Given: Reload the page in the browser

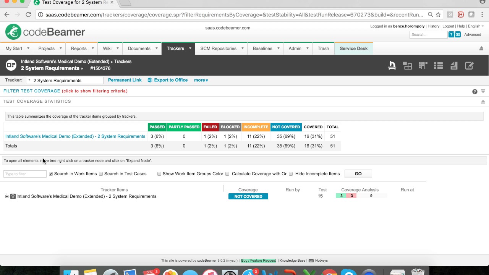Looking at the screenshot, I should [28, 15].
